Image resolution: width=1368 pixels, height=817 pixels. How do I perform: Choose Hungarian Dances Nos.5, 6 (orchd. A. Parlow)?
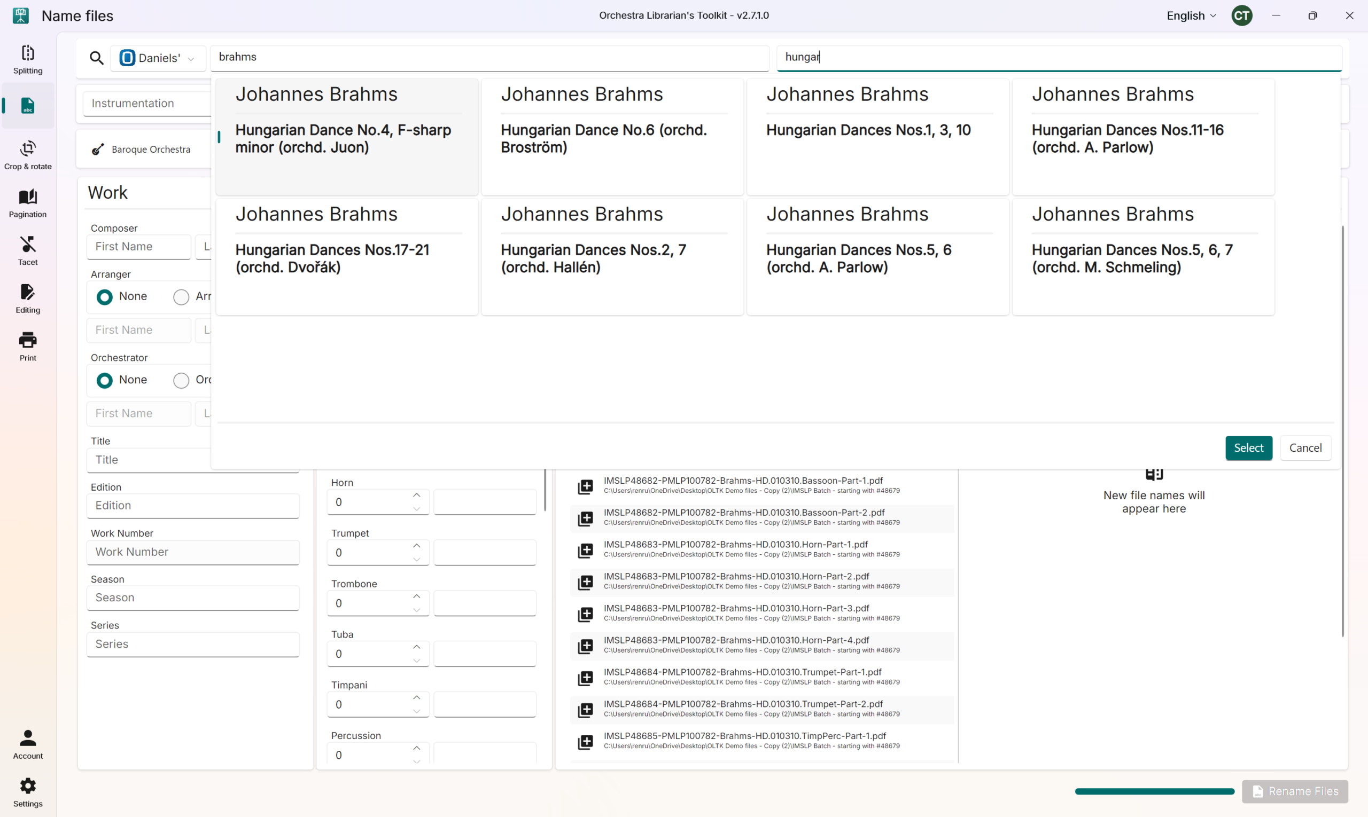coord(877,257)
